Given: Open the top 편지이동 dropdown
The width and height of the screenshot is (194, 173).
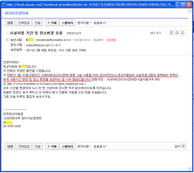Looking at the screenshot, I should [84, 23].
